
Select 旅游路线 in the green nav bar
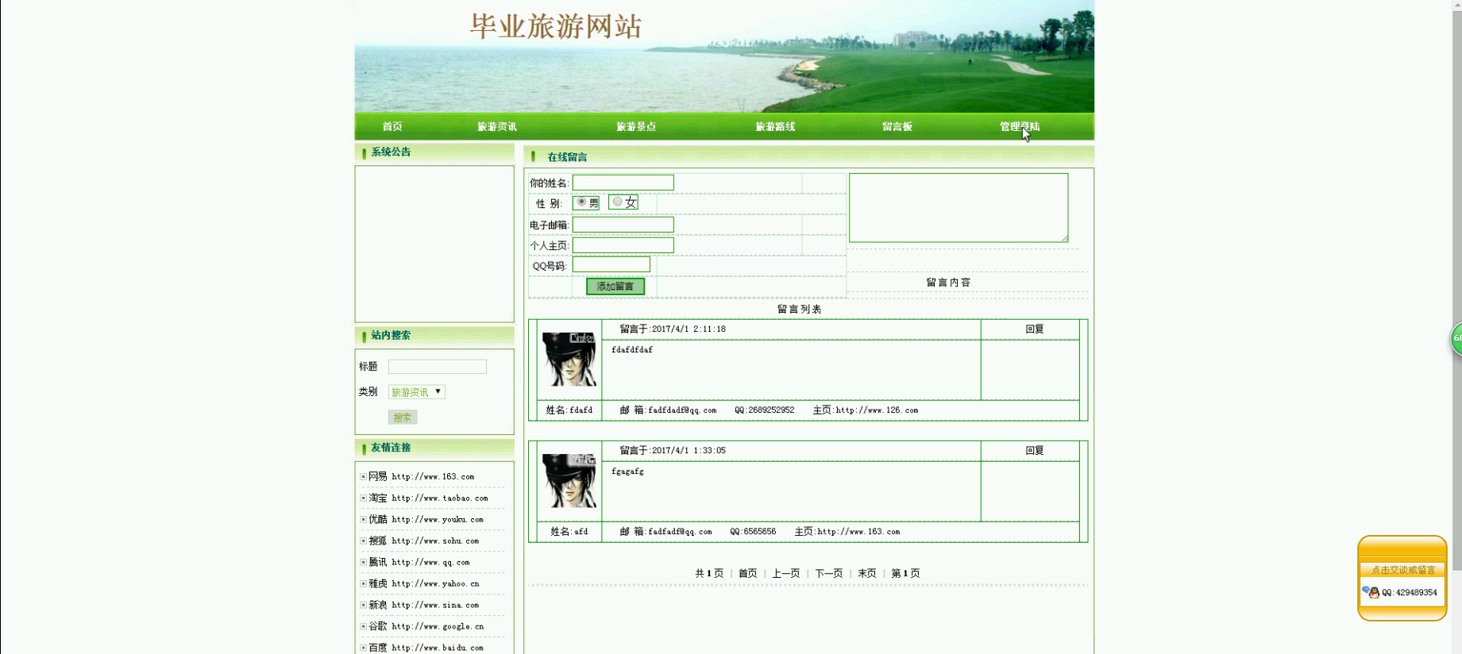pyautogui.click(x=775, y=127)
